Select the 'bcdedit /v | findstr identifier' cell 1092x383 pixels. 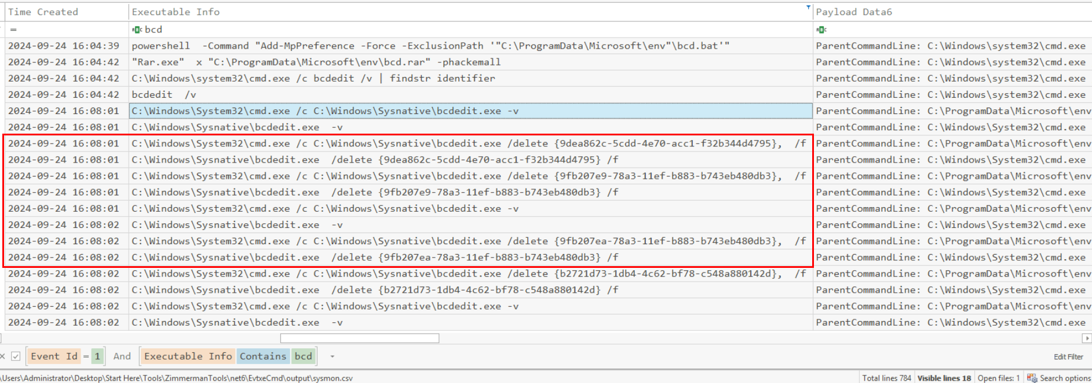coord(470,78)
